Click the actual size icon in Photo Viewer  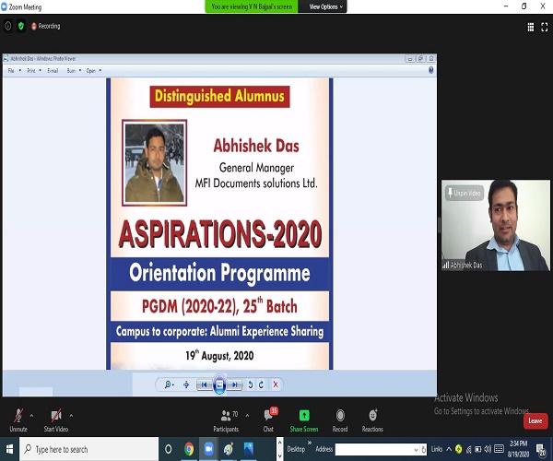point(186,384)
